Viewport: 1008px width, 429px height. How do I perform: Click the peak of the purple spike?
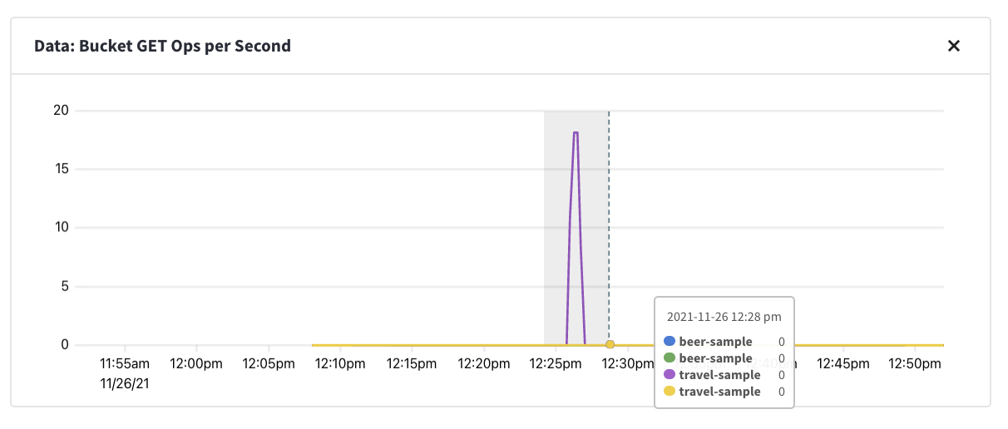(576, 133)
